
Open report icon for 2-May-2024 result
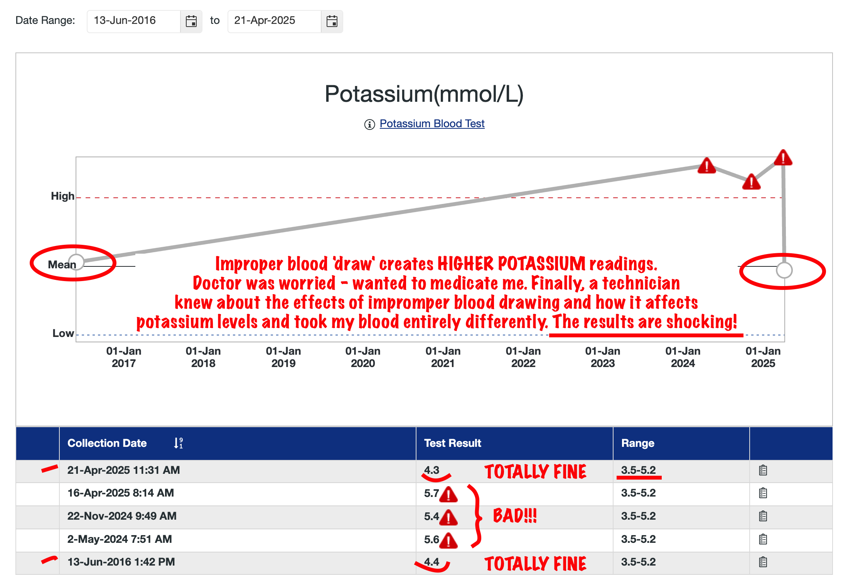pyautogui.click(x=763, y=539)
